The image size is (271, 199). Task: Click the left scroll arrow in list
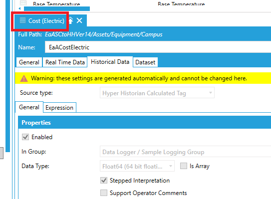tap(19, 8)
